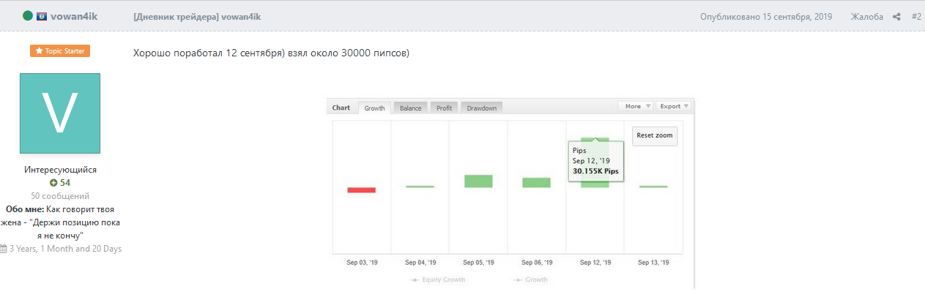Toggle the Equity Growth legend series

[x=438, y=279]
